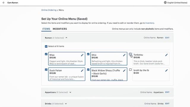Click EDIT for Ramen online name
The width and height of the screenshot is (190, 107).
click(x=167, y=38)
